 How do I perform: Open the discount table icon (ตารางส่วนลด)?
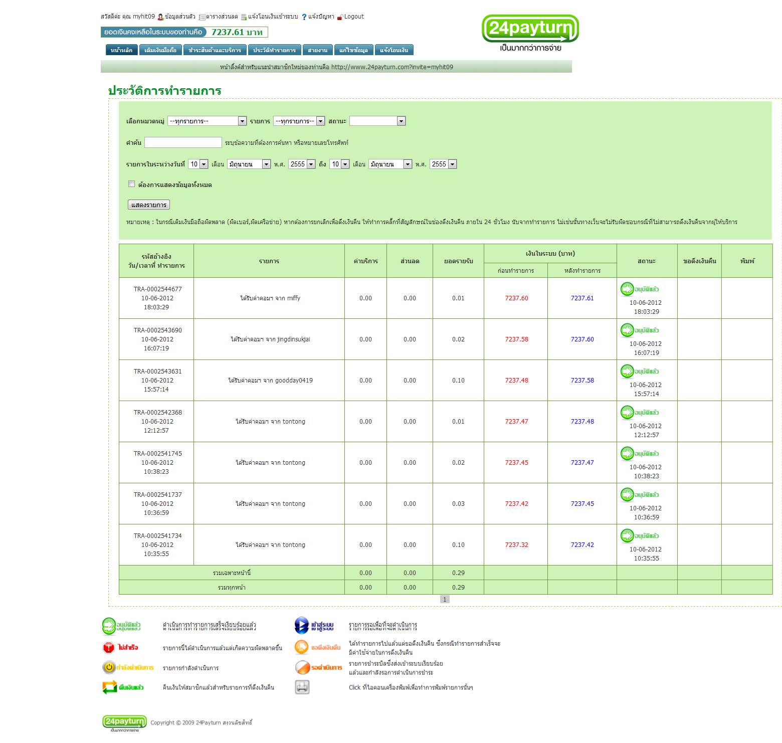pyautogui.click(x=202, y=17)
